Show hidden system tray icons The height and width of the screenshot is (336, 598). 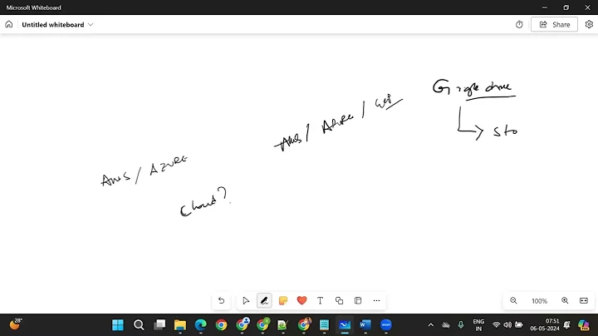pyautogui.click(x=431, y=325)
